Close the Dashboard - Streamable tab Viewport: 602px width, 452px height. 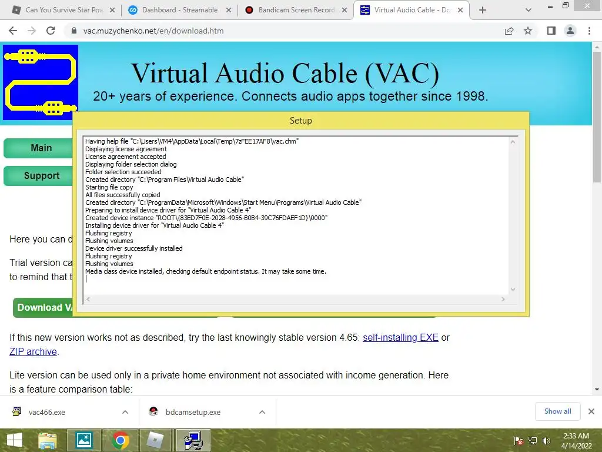(229, 11)
